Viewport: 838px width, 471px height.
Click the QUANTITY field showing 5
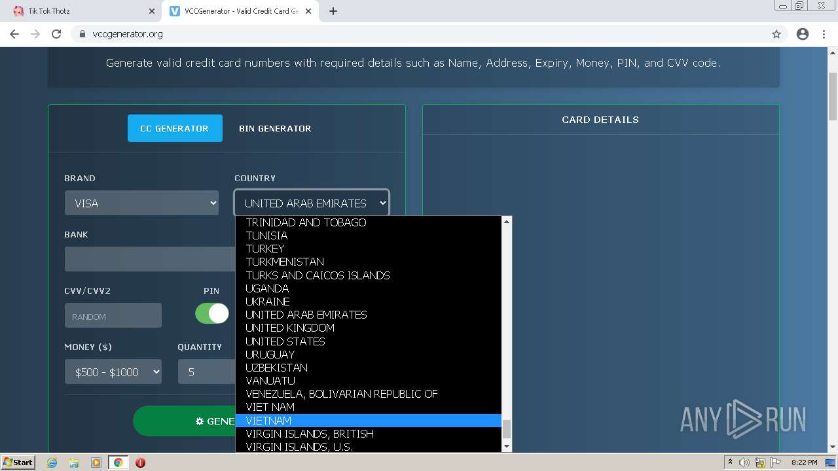point(207,372)
